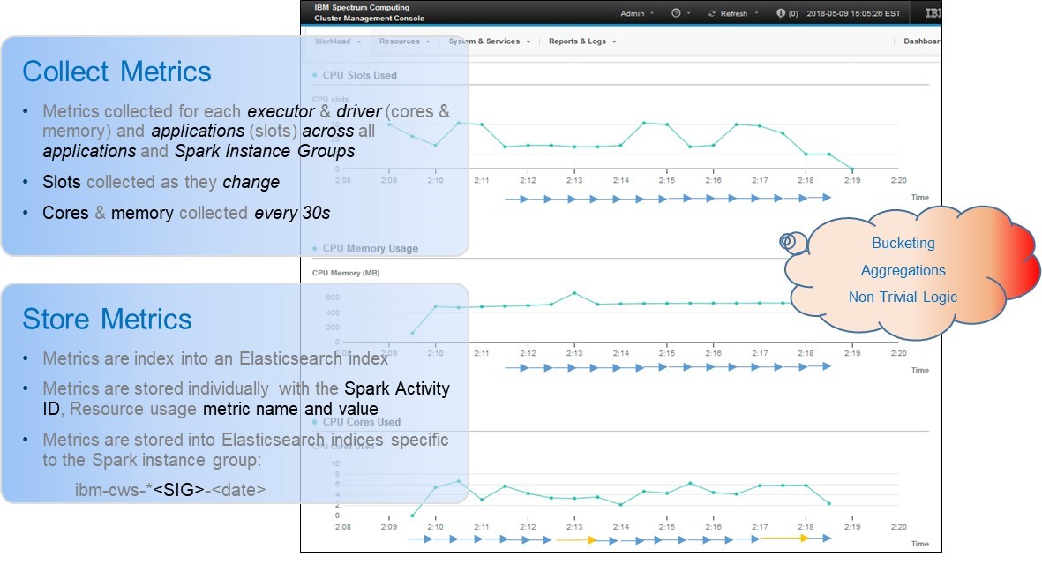
Task: Click the help question mark icon
Action: [x=676, y=13]
